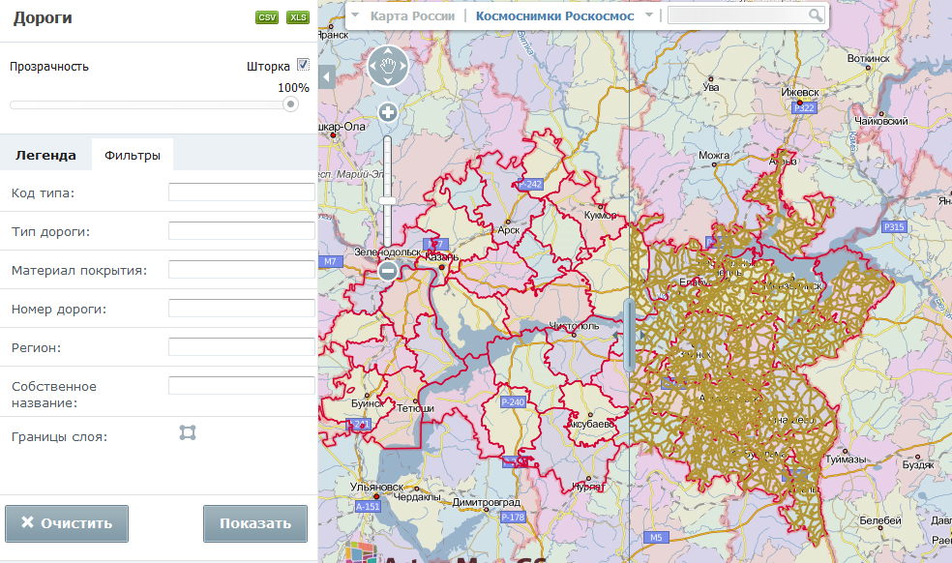Click the Очистить button

67,523
